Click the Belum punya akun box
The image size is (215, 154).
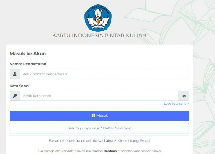99,128
